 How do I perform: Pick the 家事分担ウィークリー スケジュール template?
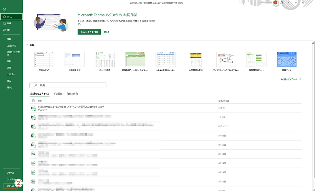click(x=135, y=59)
